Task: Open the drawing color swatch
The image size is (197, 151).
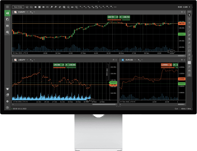Action: [x=189, y=62]
